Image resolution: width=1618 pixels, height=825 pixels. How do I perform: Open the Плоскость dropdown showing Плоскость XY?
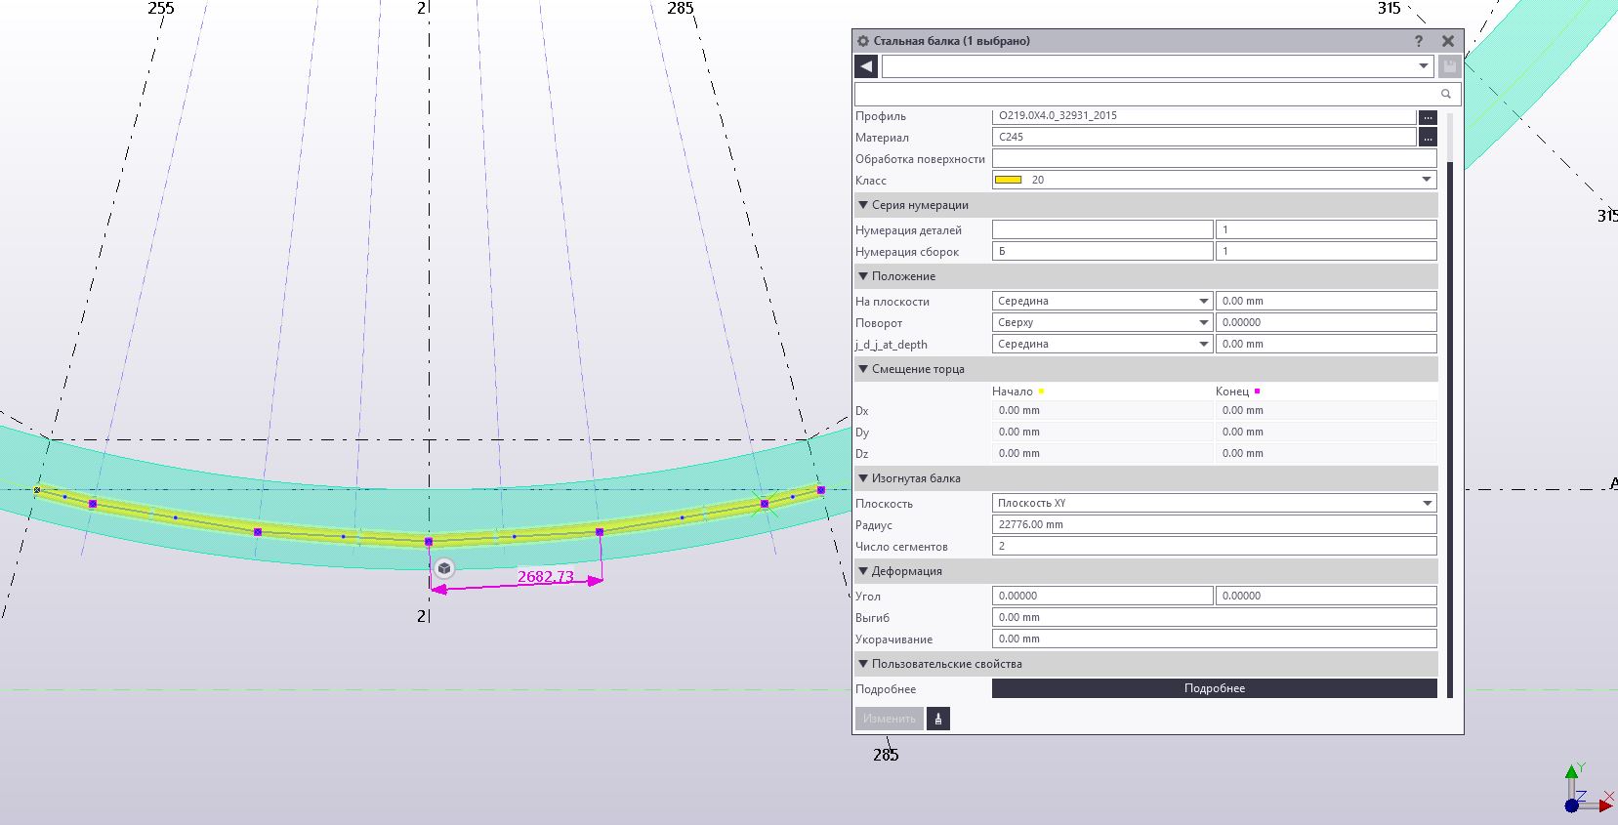pyautogui.click(x=1427, y=503)
